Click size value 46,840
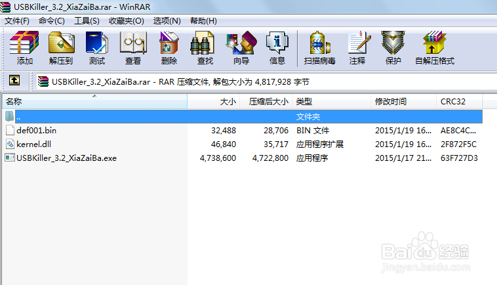The image size is (497, 285). click(x=224, y=144)
